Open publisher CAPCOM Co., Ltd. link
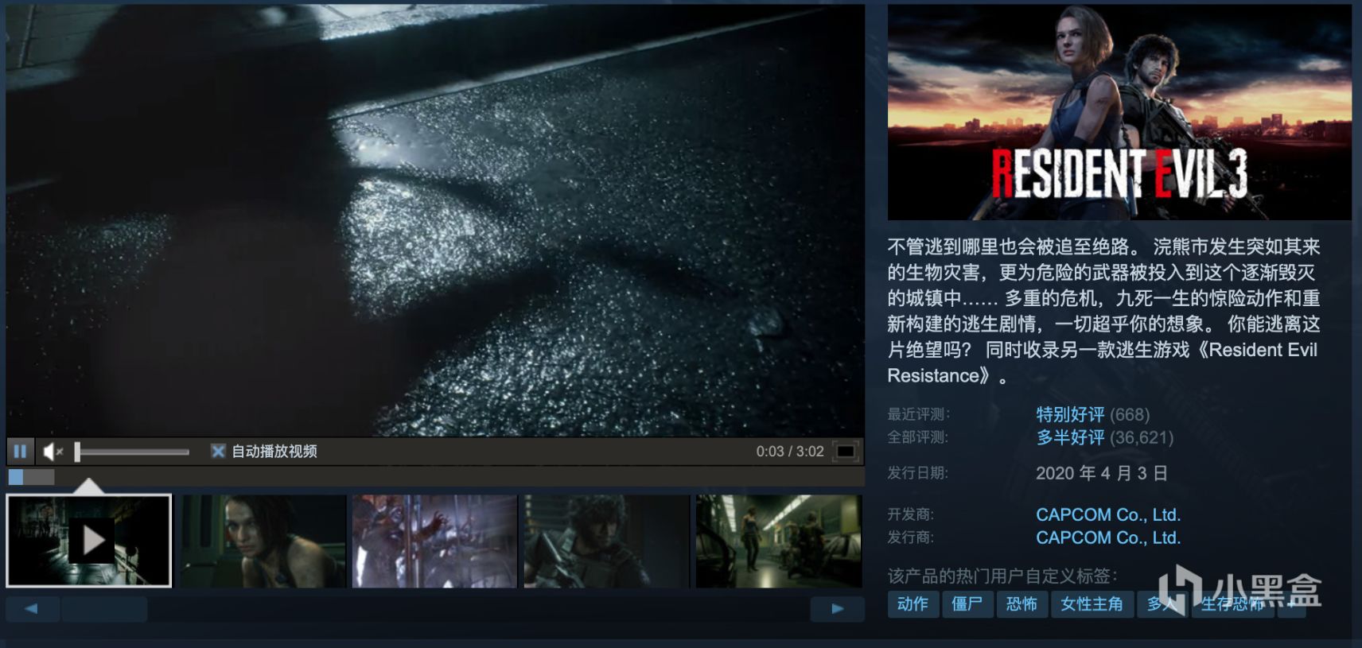The height and width of the screenshot is (648, 1362). 1108,537
